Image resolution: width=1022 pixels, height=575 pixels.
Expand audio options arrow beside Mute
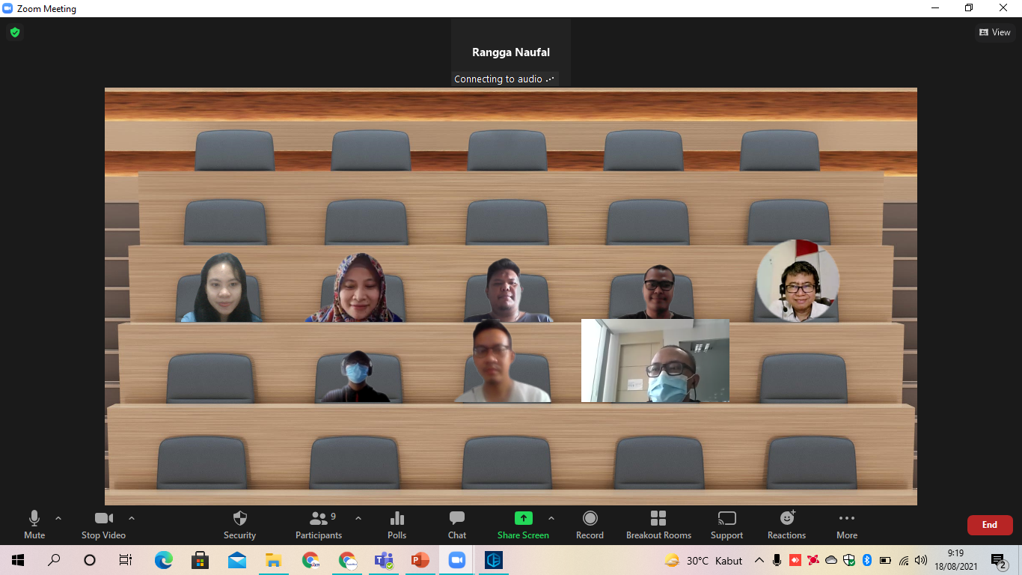point(58,518)
